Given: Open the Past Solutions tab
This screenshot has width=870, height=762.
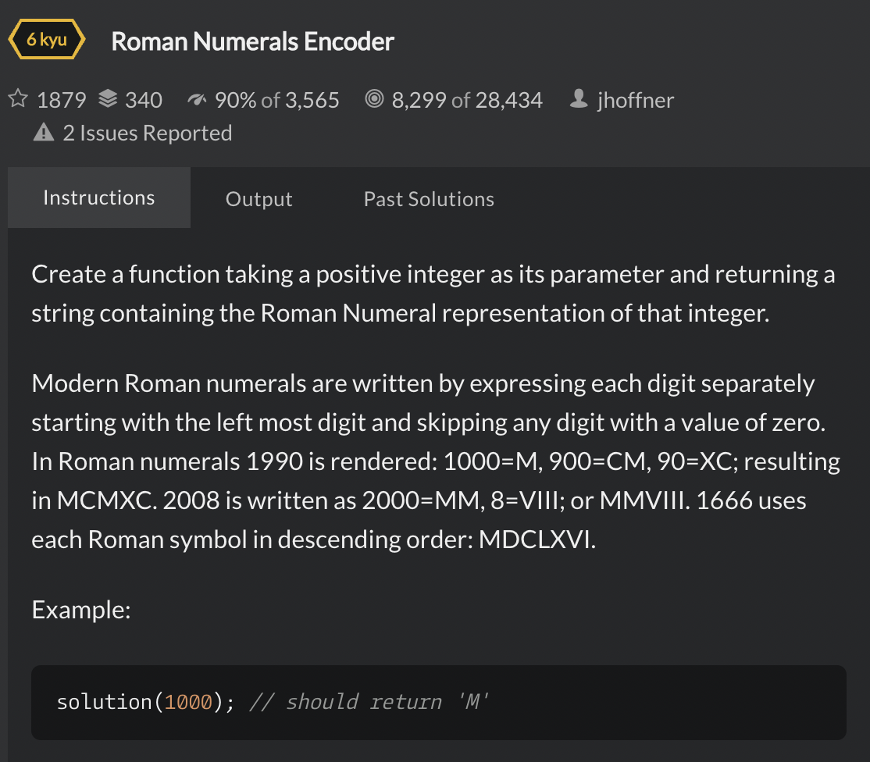Looking at the screenshot, I should (x=429, y=198).
